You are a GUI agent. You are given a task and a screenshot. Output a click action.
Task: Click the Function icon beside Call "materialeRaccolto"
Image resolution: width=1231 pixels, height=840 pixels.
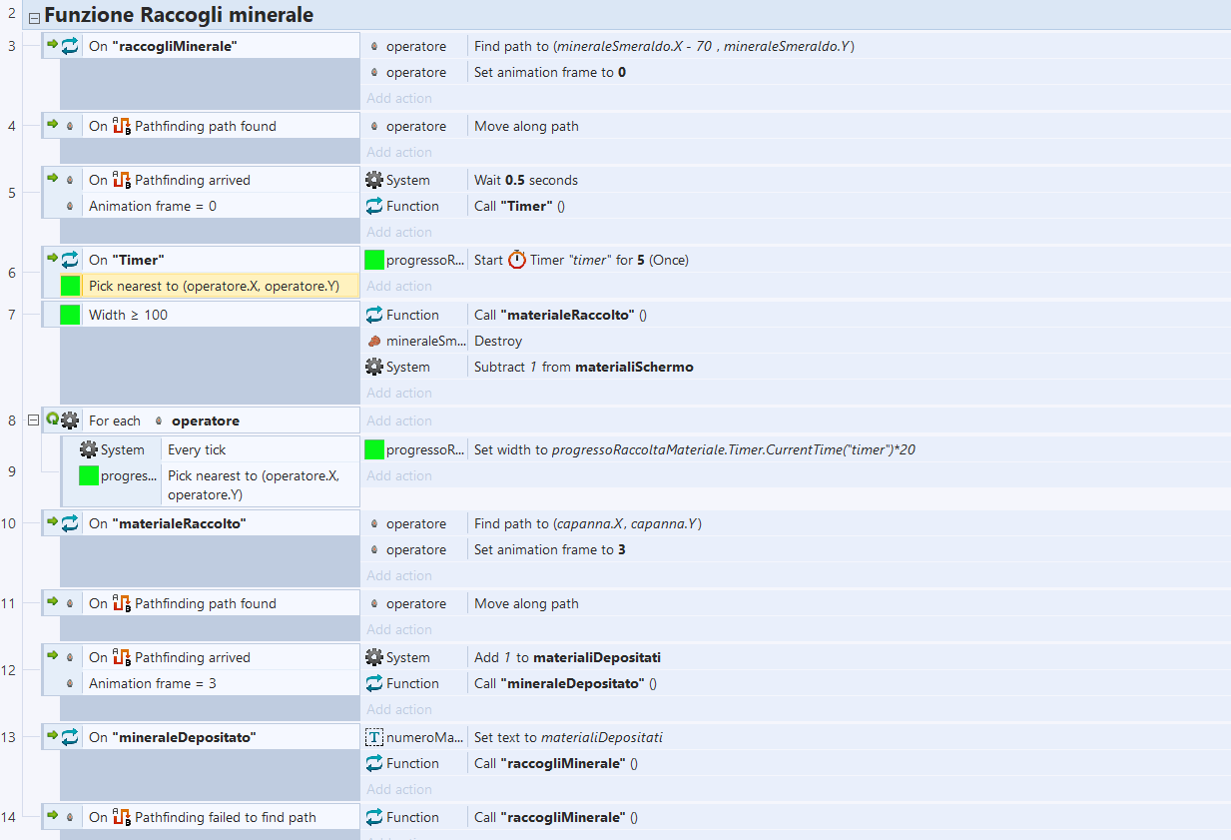click(x=374, y=315)
